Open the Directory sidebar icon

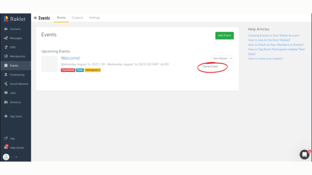[6, 102]
